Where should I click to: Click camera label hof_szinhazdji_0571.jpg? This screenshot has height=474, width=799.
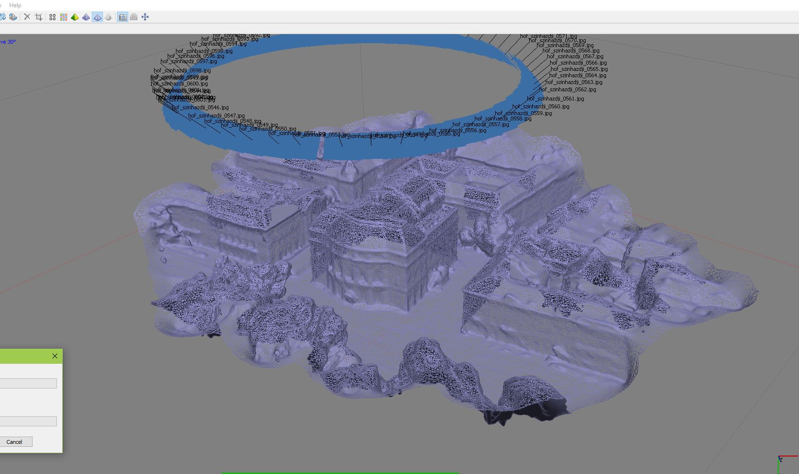click(549, 36)
